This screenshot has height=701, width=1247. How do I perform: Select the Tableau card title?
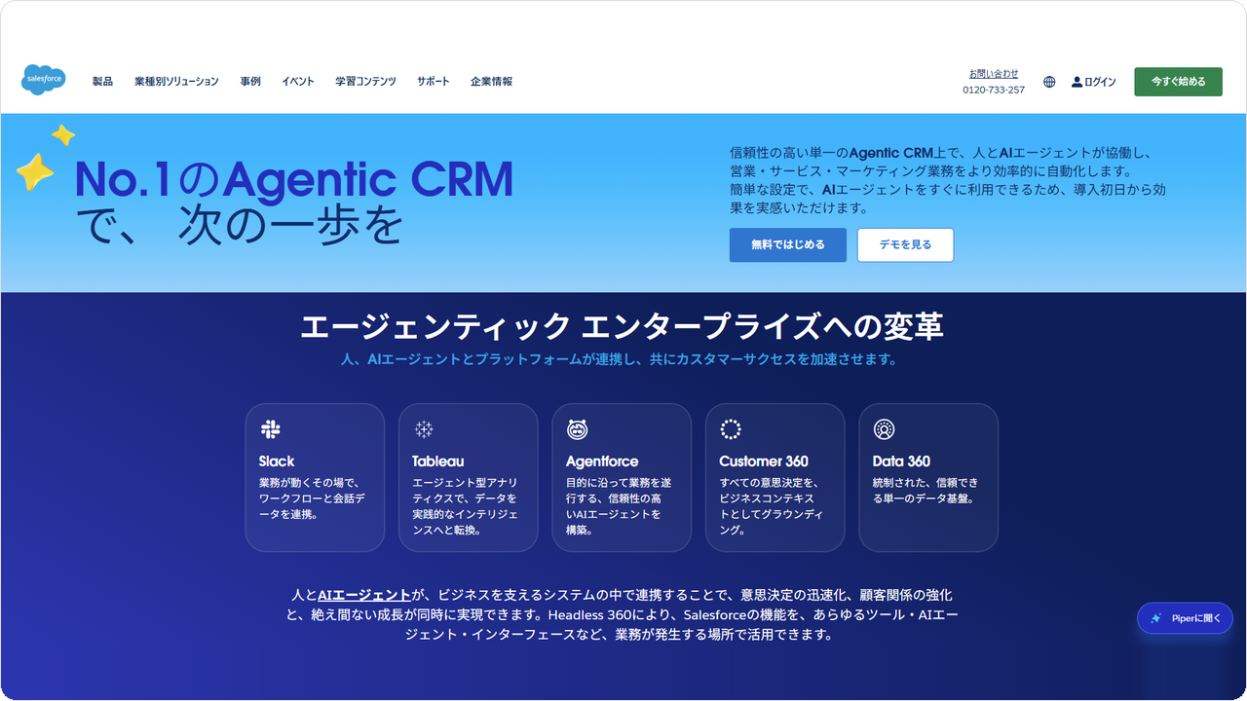pyautogui.click(x=438, y=461)
